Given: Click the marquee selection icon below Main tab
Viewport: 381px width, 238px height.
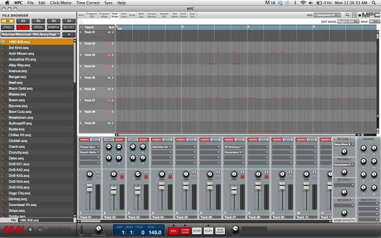Looking at the screenshot, I should click(80, 21).
